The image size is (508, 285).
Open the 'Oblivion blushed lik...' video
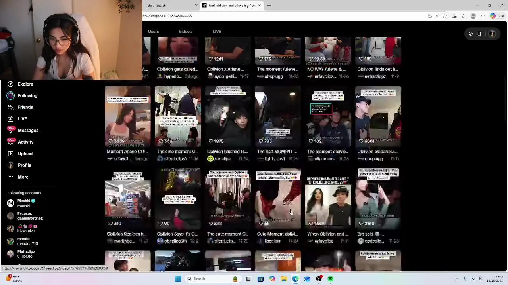(x=227, y=116)
